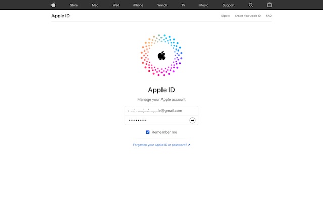
Task: Focus the Apple ID email input field
Action: click(161, 111)
